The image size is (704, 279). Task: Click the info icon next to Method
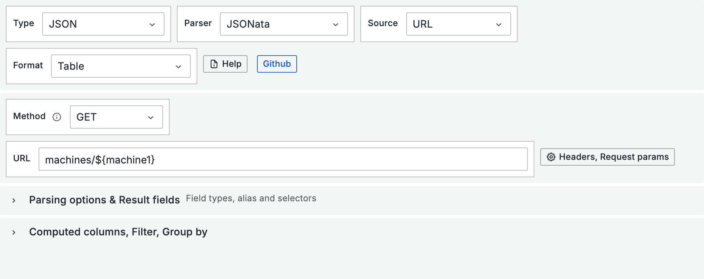tap(57, 117)
